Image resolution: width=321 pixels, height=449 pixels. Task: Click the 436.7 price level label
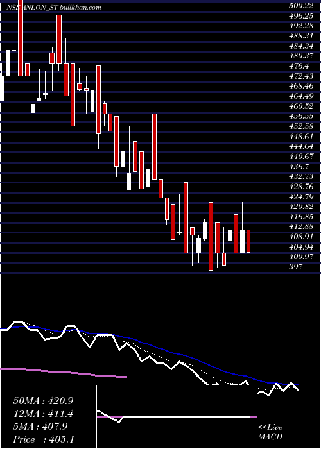click(299, 167)
